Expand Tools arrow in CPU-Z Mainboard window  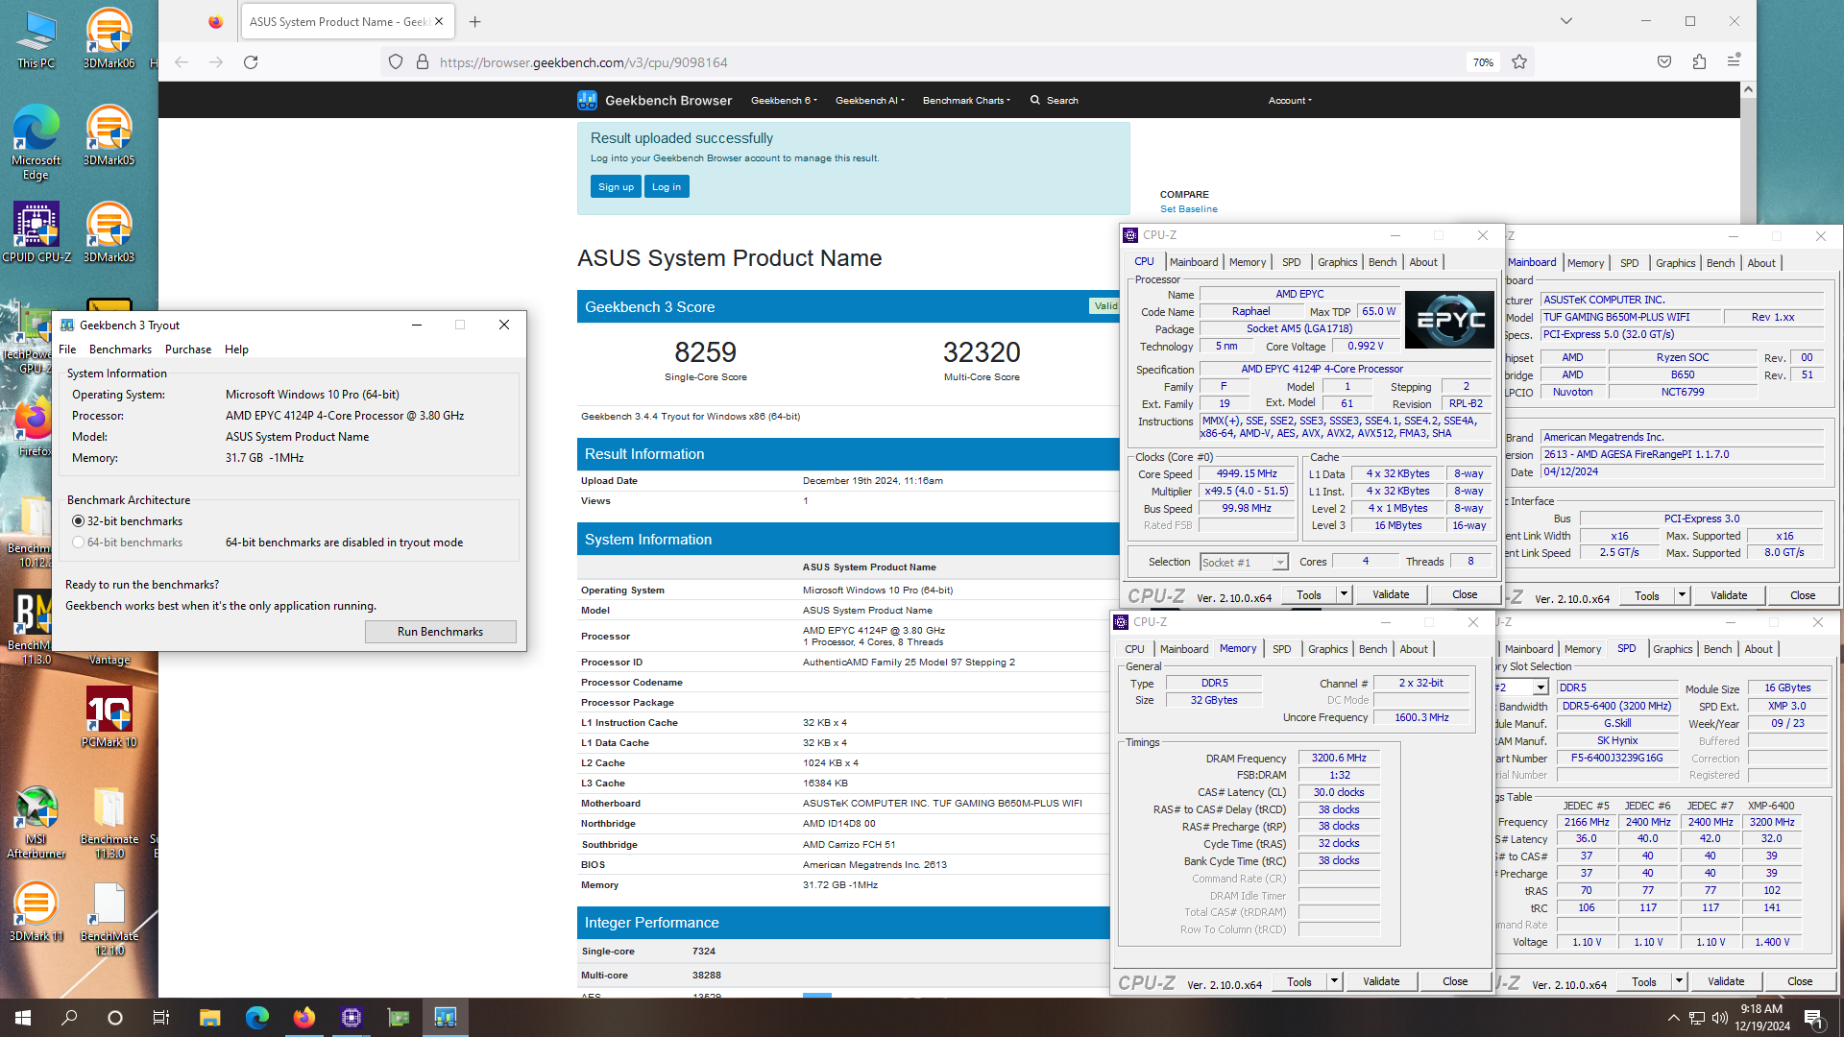click(1682, 595)
